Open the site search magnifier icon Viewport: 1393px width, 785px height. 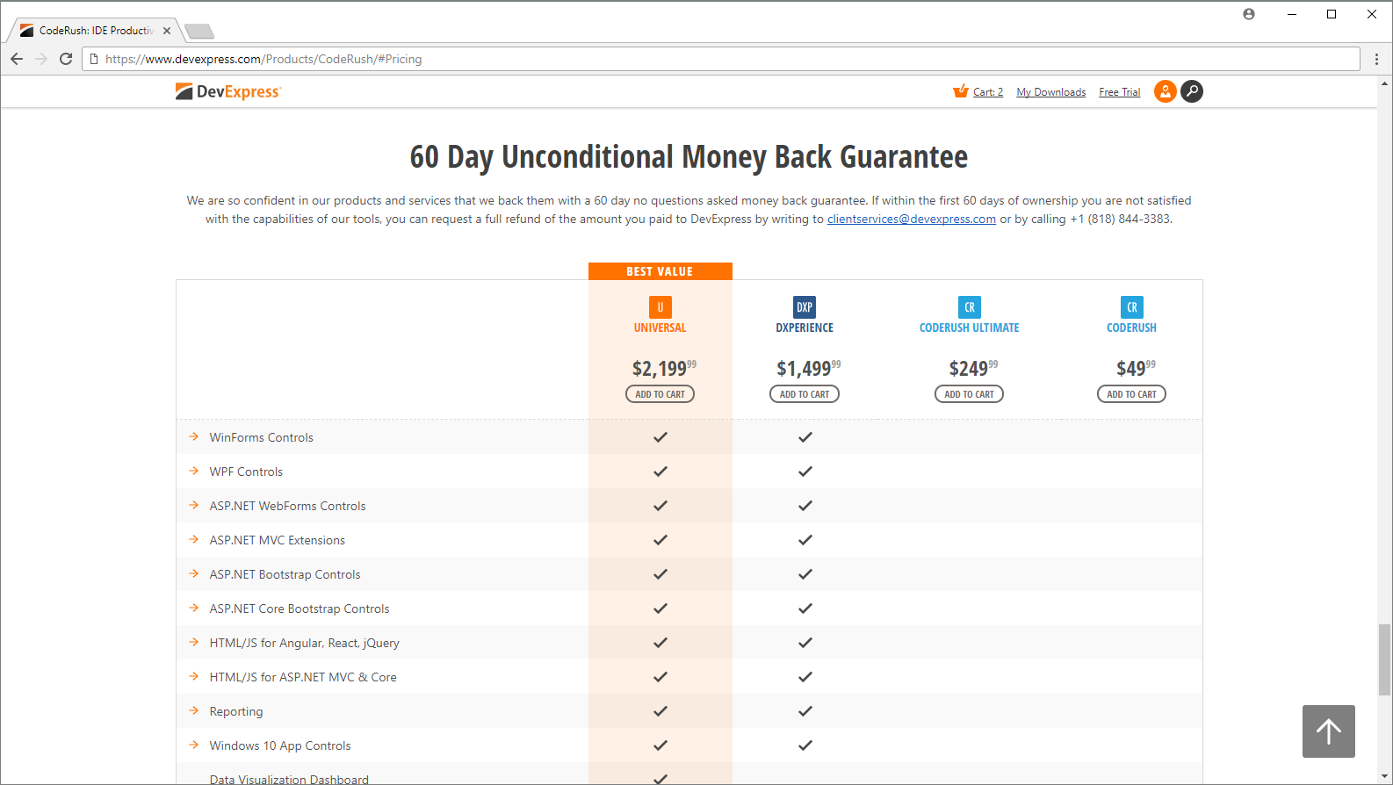coord(1192,91)
